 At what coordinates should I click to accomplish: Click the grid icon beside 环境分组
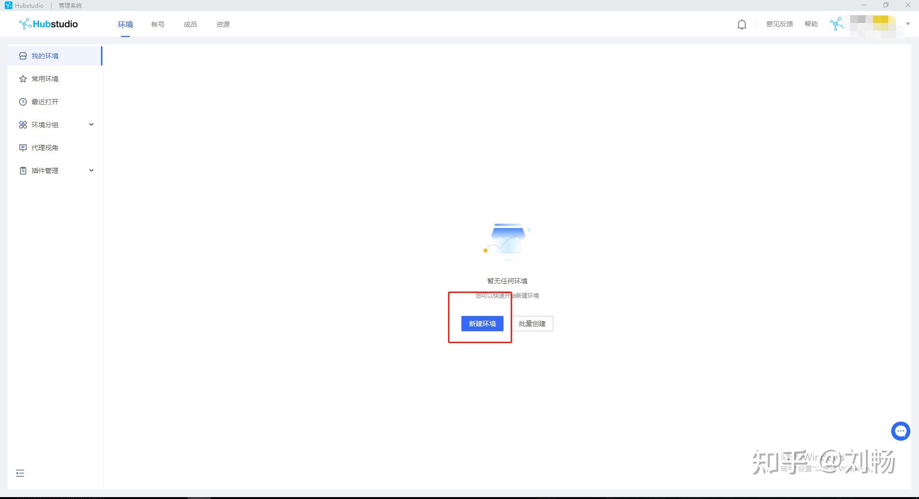pos(23,125)
